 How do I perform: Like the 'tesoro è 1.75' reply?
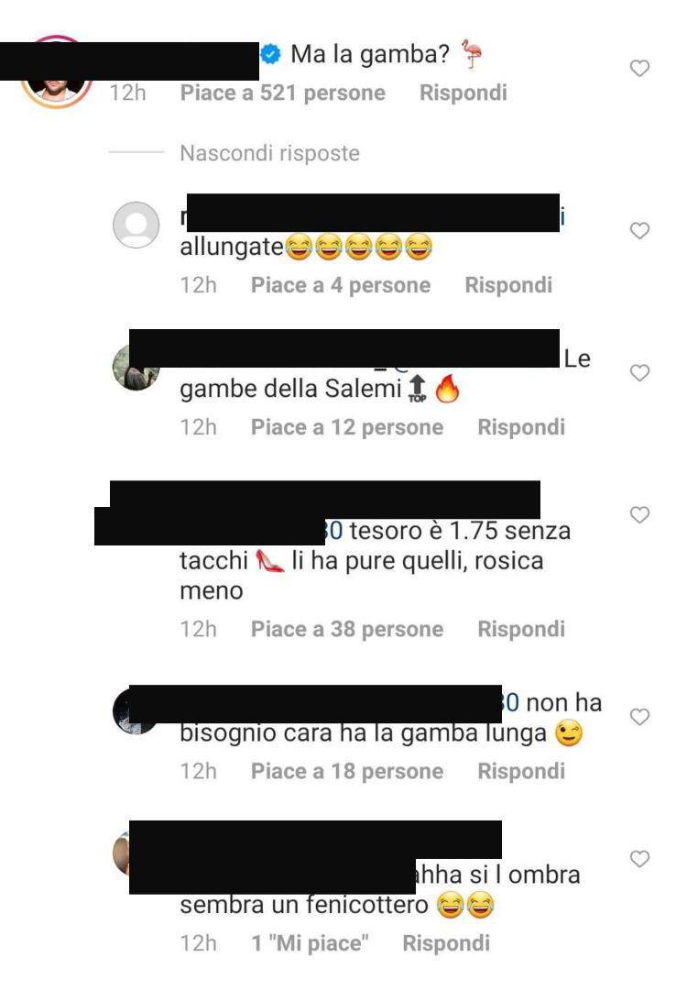pyautogui.click(x=639, y=515)
